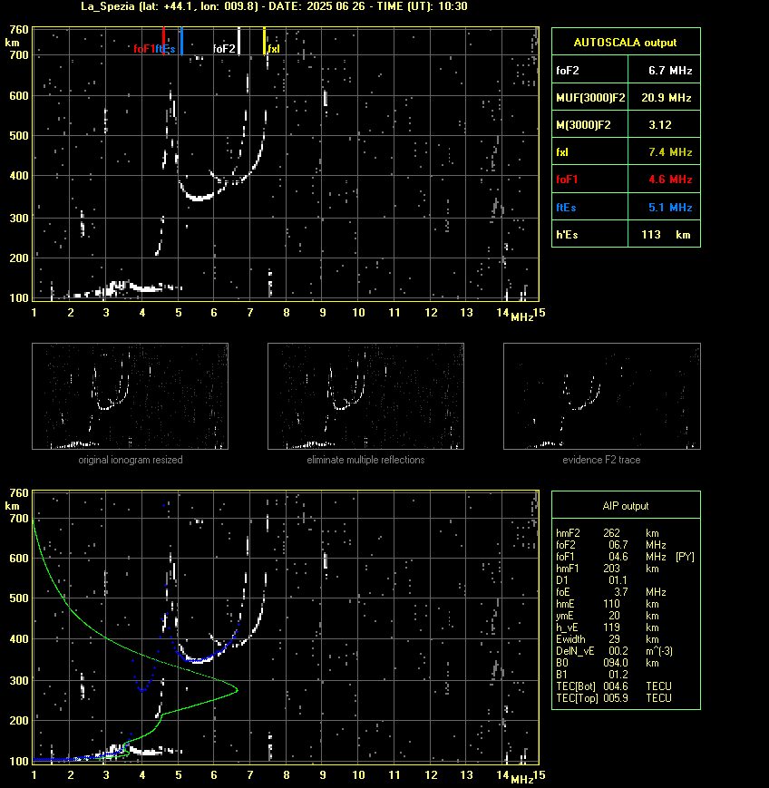Click the La_Spezia date and time title
This screenshot has height=788, width=769.
coord(275,6)
